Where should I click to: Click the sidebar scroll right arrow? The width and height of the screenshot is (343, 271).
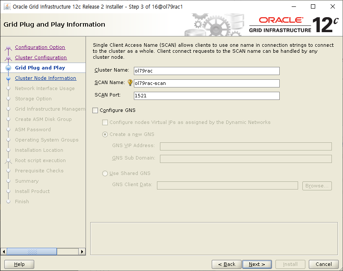82,251
